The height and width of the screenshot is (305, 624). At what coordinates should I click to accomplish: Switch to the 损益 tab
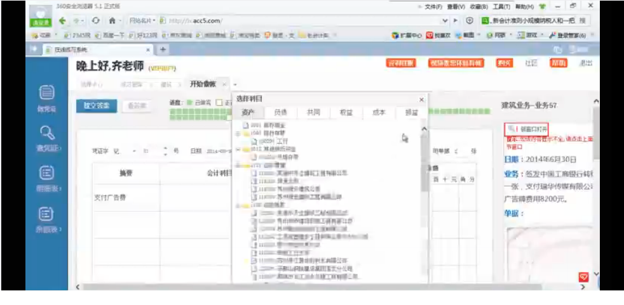pyautogui.click(x=412, y=113)
